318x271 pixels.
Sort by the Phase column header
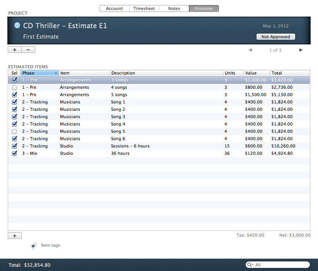39,73
